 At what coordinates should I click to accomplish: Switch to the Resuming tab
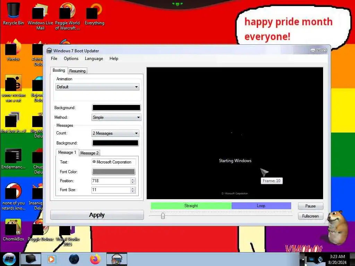(77, 71)
